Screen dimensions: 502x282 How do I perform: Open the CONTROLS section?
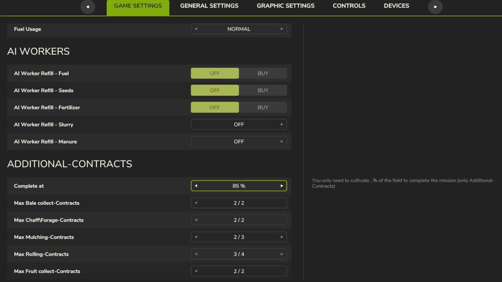tap(349, 5)
